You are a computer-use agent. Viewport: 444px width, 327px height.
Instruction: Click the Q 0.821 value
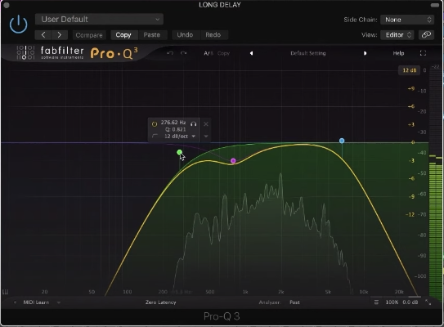tap(176, 129)
